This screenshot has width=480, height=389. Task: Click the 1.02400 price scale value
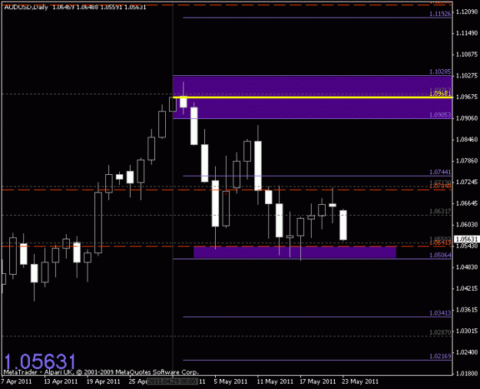coord(467,352)
